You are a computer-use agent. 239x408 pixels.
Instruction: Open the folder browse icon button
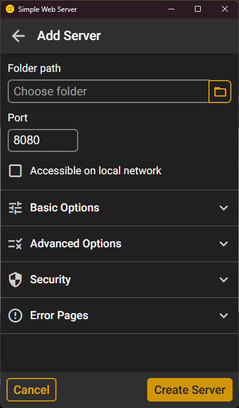click(x=220, y=92)
